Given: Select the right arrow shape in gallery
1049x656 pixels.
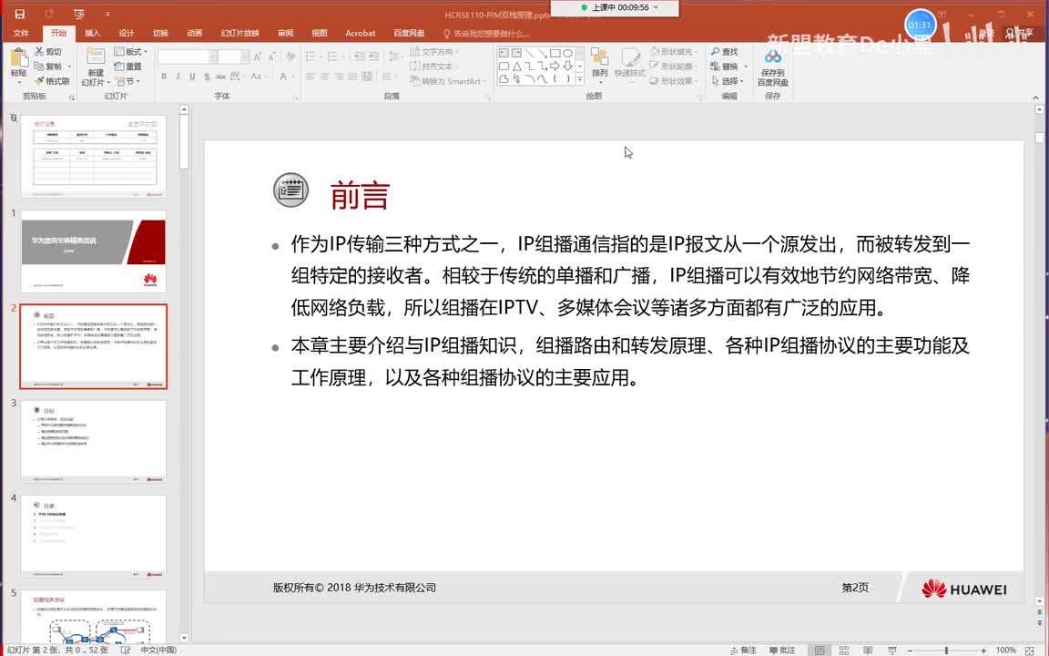Looking at the screenshot, I should click(555, 66).
